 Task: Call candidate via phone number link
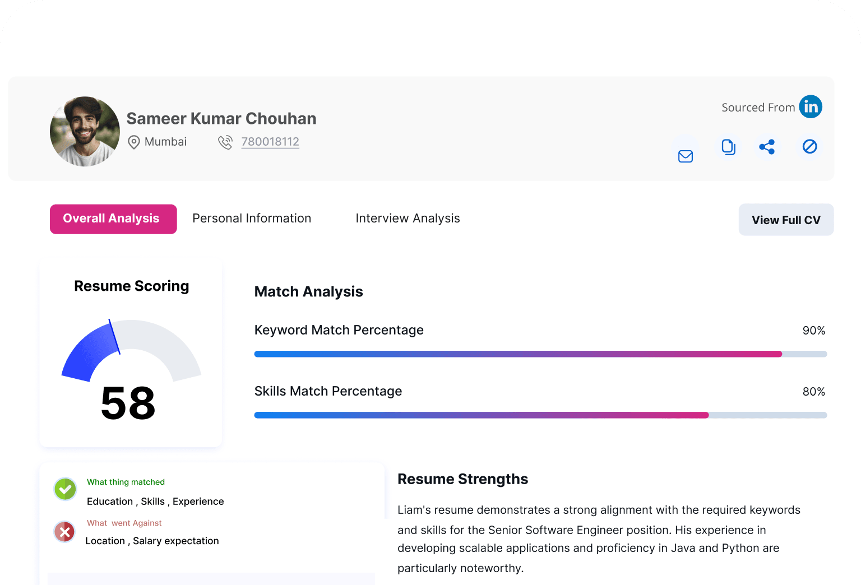270,142
